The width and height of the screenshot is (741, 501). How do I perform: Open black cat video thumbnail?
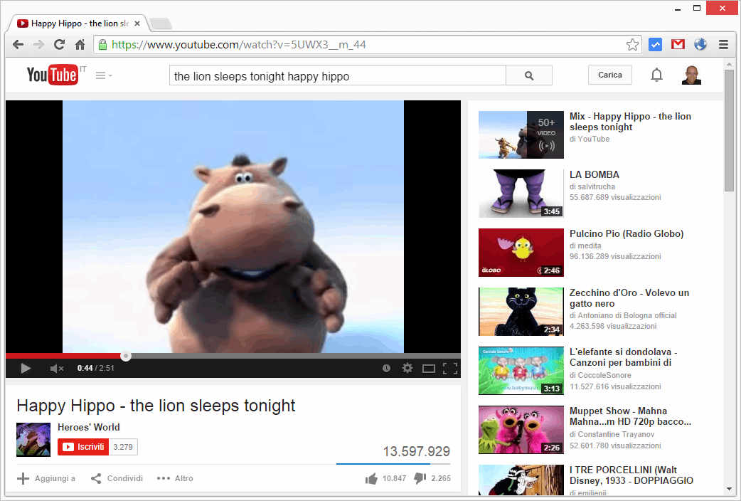pos(521,312)
